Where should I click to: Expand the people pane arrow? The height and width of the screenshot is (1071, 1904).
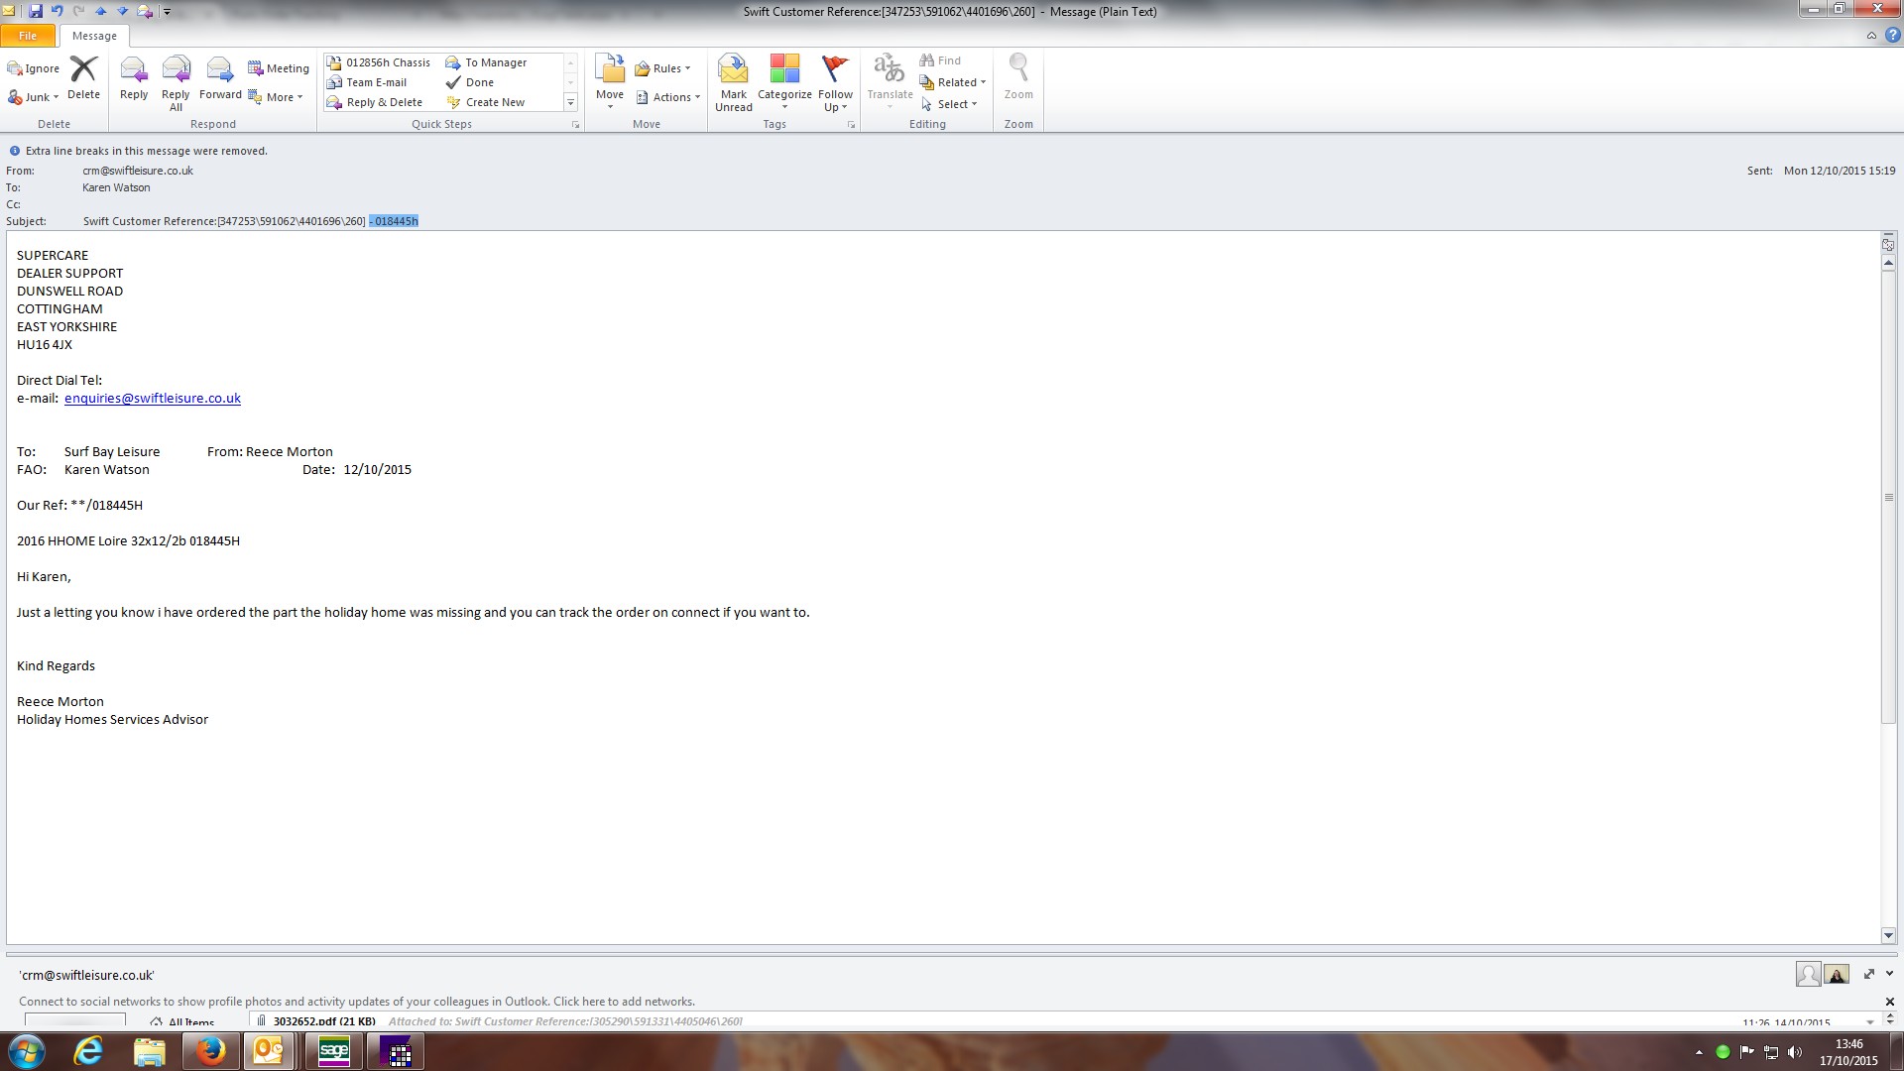1890,974
